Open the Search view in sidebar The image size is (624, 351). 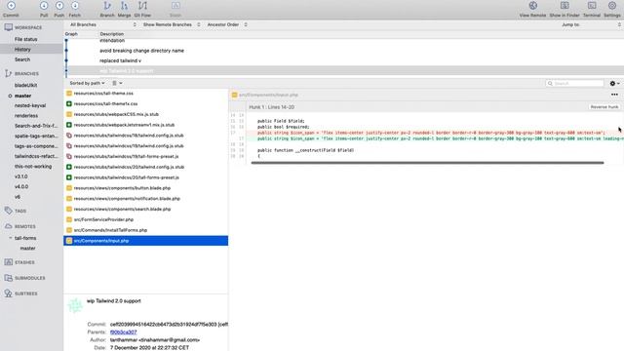click(x=22, y=59)
